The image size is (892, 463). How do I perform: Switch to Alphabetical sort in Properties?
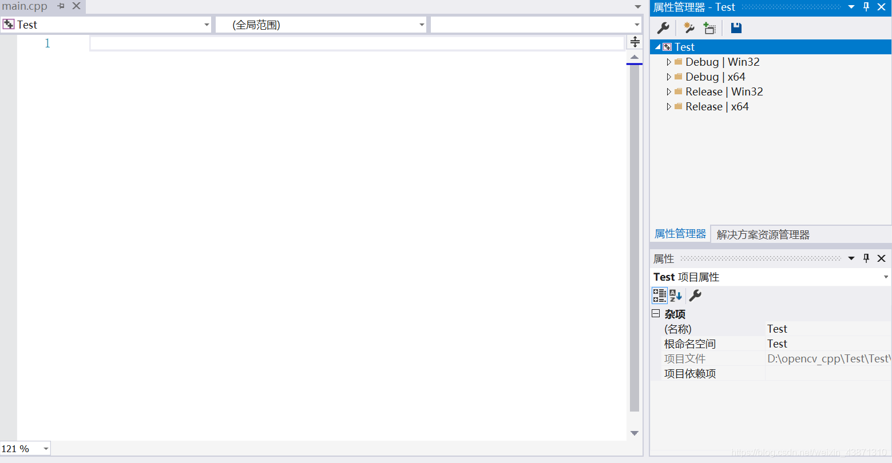click(x=676, y=296)
